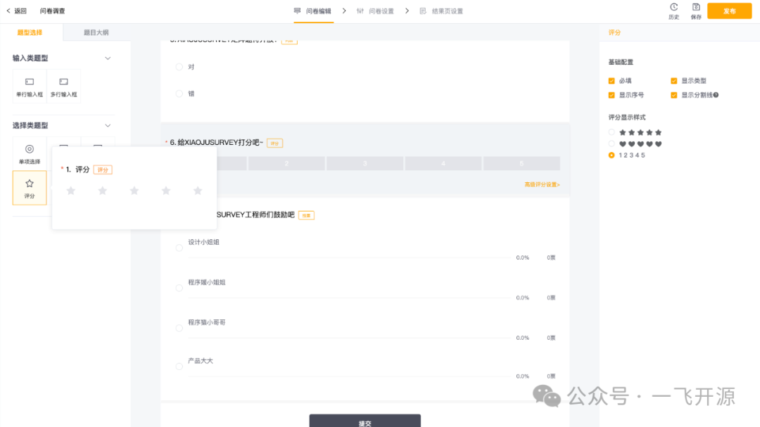
Task: Toggle the 显示序号 checkbox
Action: click(612, 95)
